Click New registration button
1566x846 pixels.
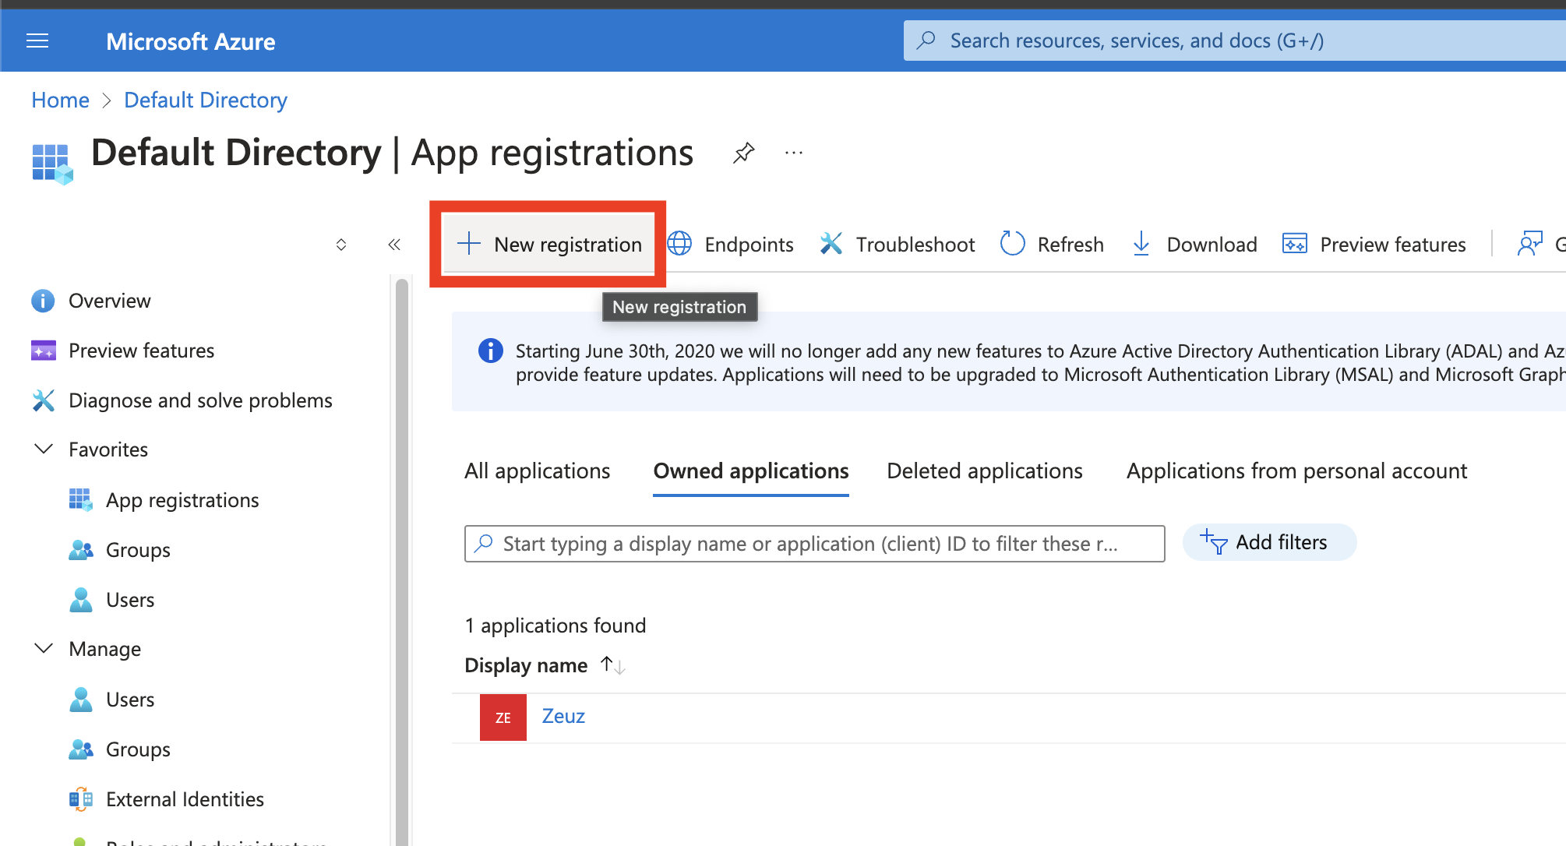pyautogui.click(x=548, y=244)
